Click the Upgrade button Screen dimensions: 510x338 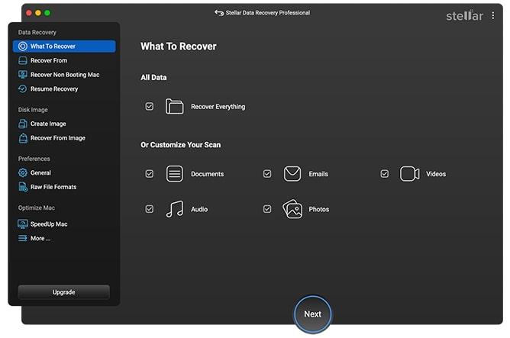[64, 292]
